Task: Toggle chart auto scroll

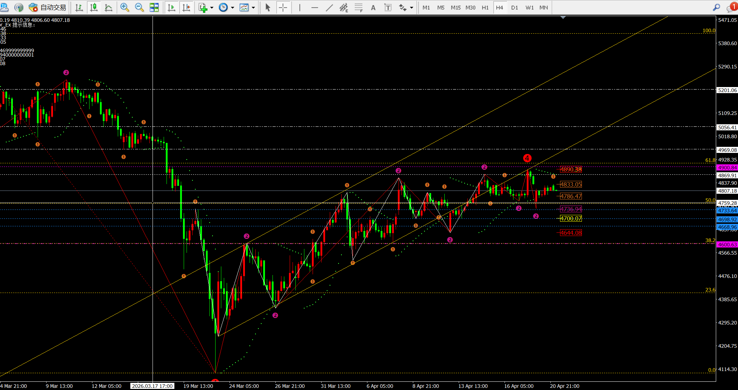Action: (172, 8)
